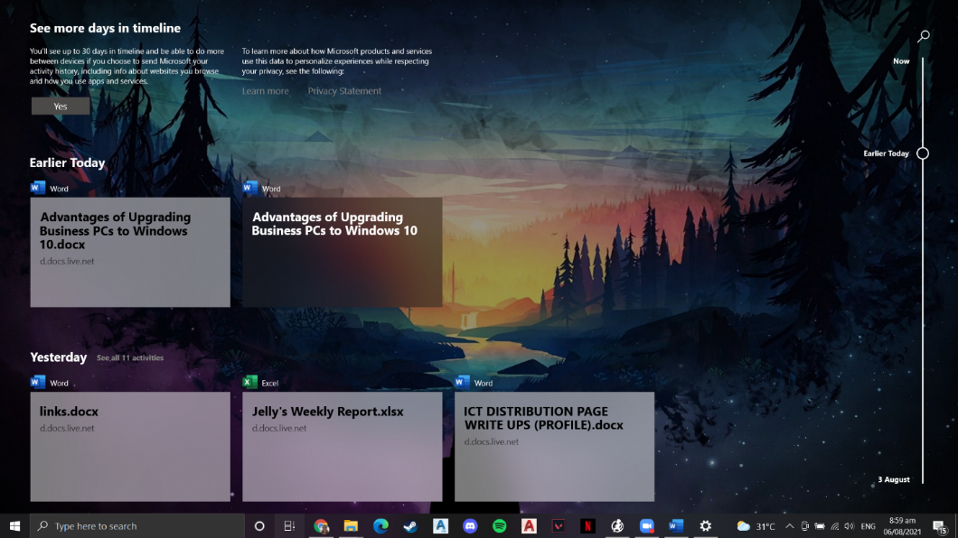Image resolution: width=958 pixels, height=538 pixels.
Task: Open ICT DISTRIBUTION PAGE WRITE UPS card
Action: [x=554, y=447]
